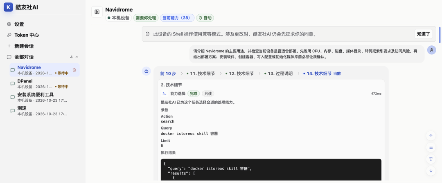Click the user's Navidrome request message
442x183 pixels.
point(307,54)
